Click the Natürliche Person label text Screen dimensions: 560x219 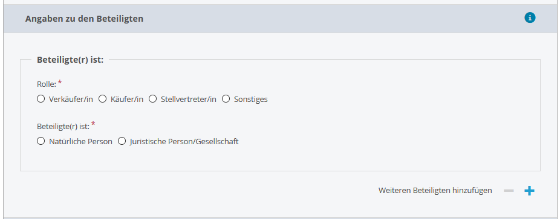80,141
